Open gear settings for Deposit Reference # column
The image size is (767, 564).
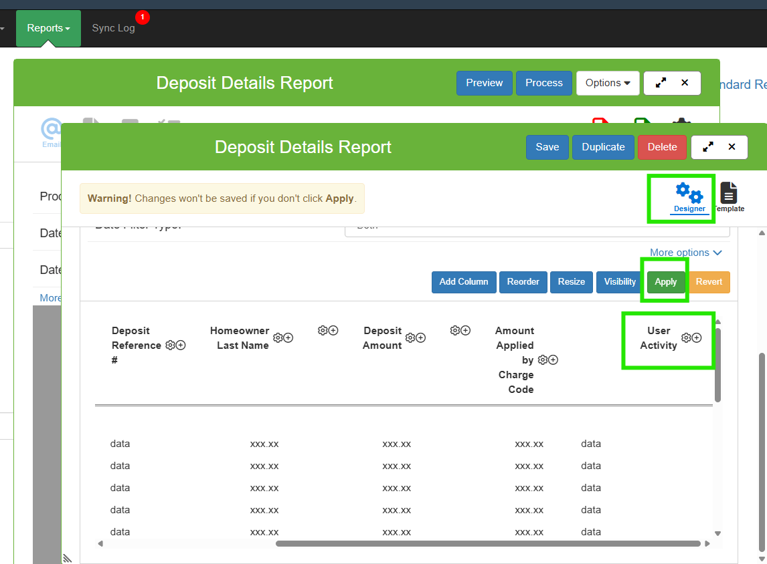point(170,345)
